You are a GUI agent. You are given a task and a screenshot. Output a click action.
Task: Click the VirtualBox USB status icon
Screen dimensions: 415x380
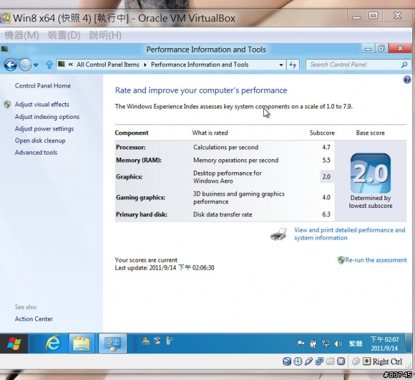click(x=309, y=361)
